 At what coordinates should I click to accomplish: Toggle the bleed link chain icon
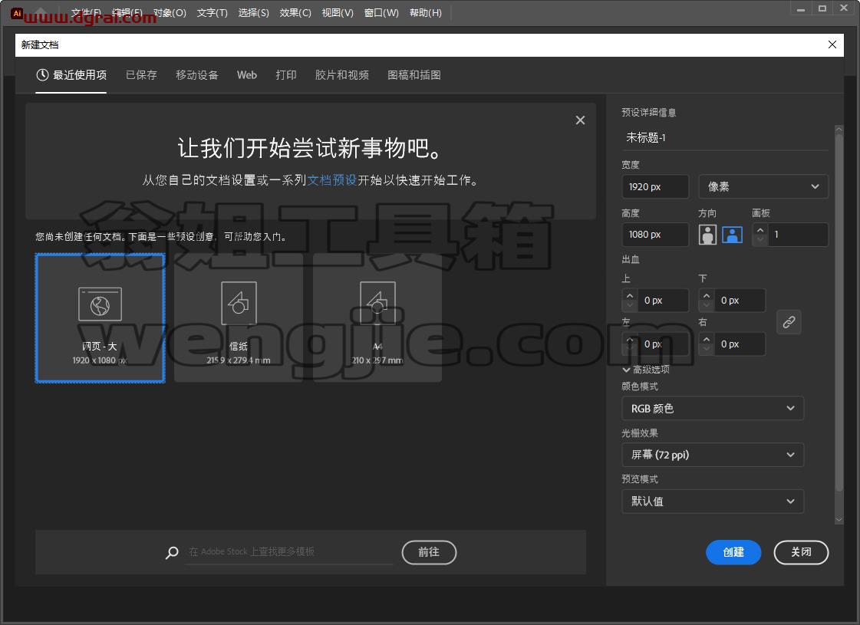[x=789, y=322]
